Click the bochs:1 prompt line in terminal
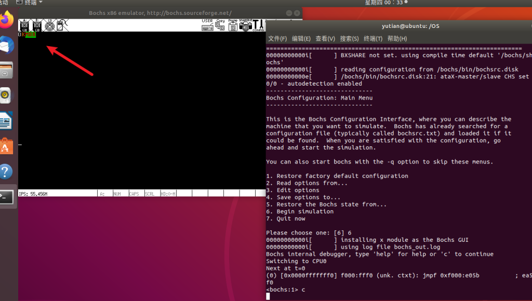 point(286,290)
